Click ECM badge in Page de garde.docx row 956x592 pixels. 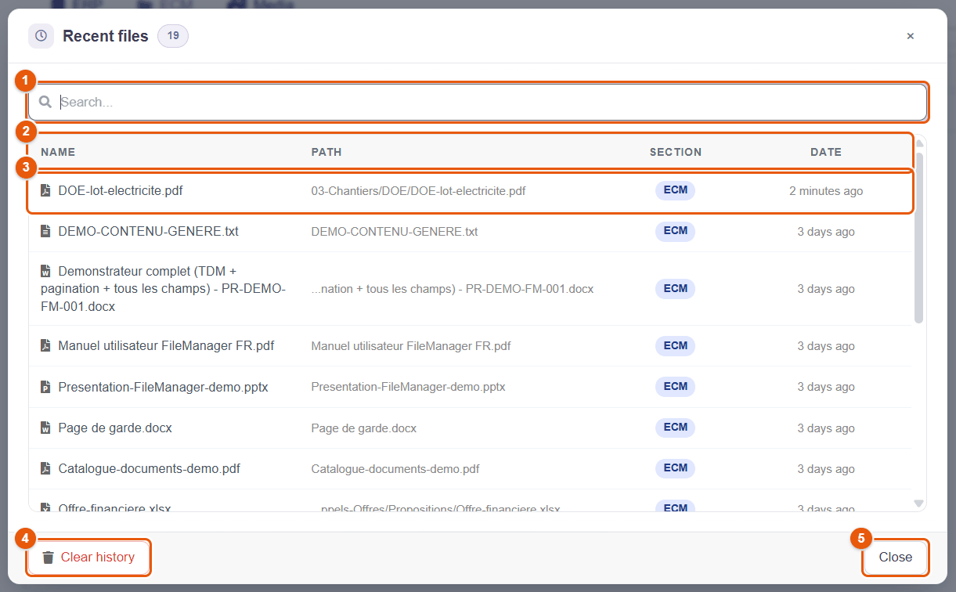(x=675, y=428)
